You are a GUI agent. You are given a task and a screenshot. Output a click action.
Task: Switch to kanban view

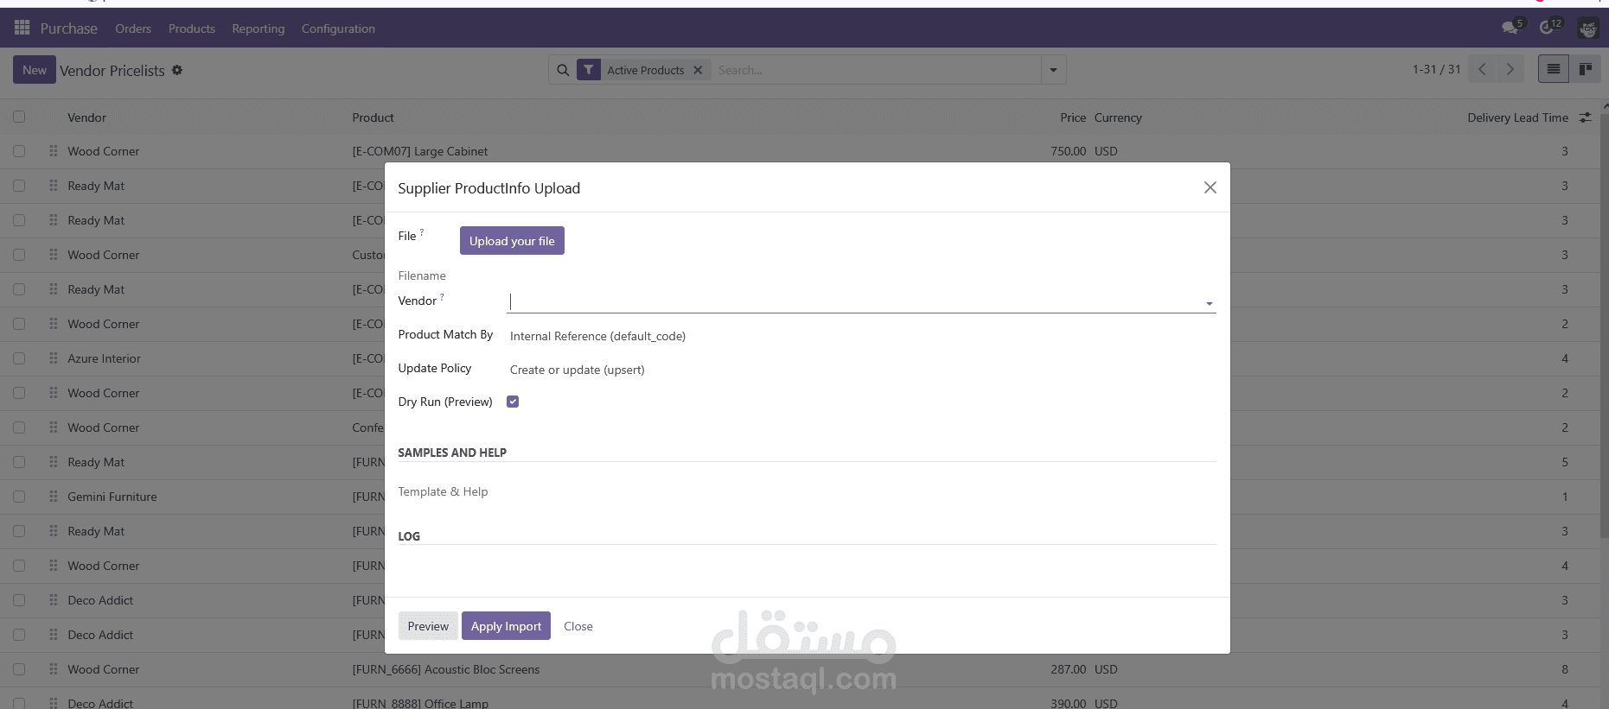click(1586, 69)
